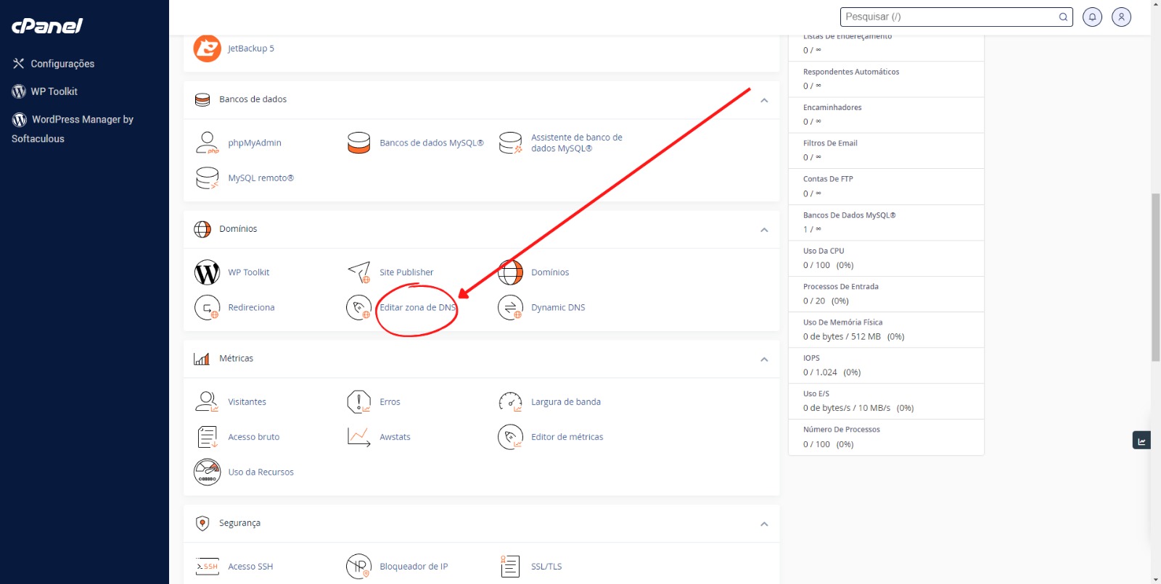The height and width of the screenshot is (584, 1161).
Task: Collapse the Bancos de dados section
Action: [764, 100]
